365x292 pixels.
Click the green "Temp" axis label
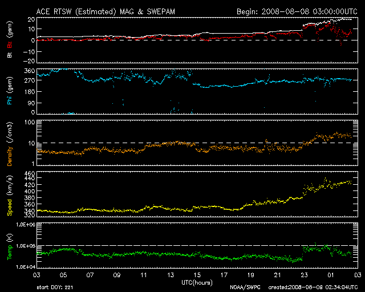click(10, 253)
